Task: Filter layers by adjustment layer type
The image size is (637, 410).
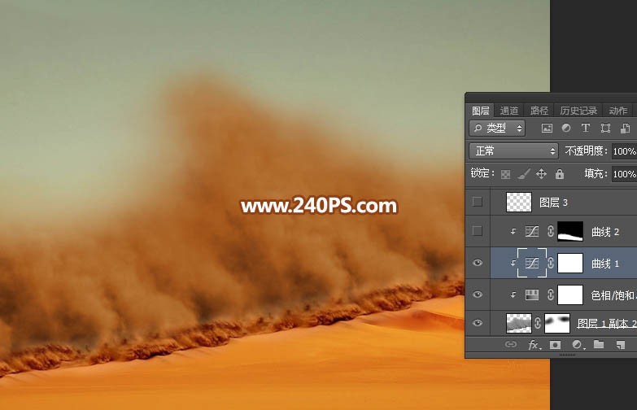Action: pyautogui.click(x=566, y=129)
